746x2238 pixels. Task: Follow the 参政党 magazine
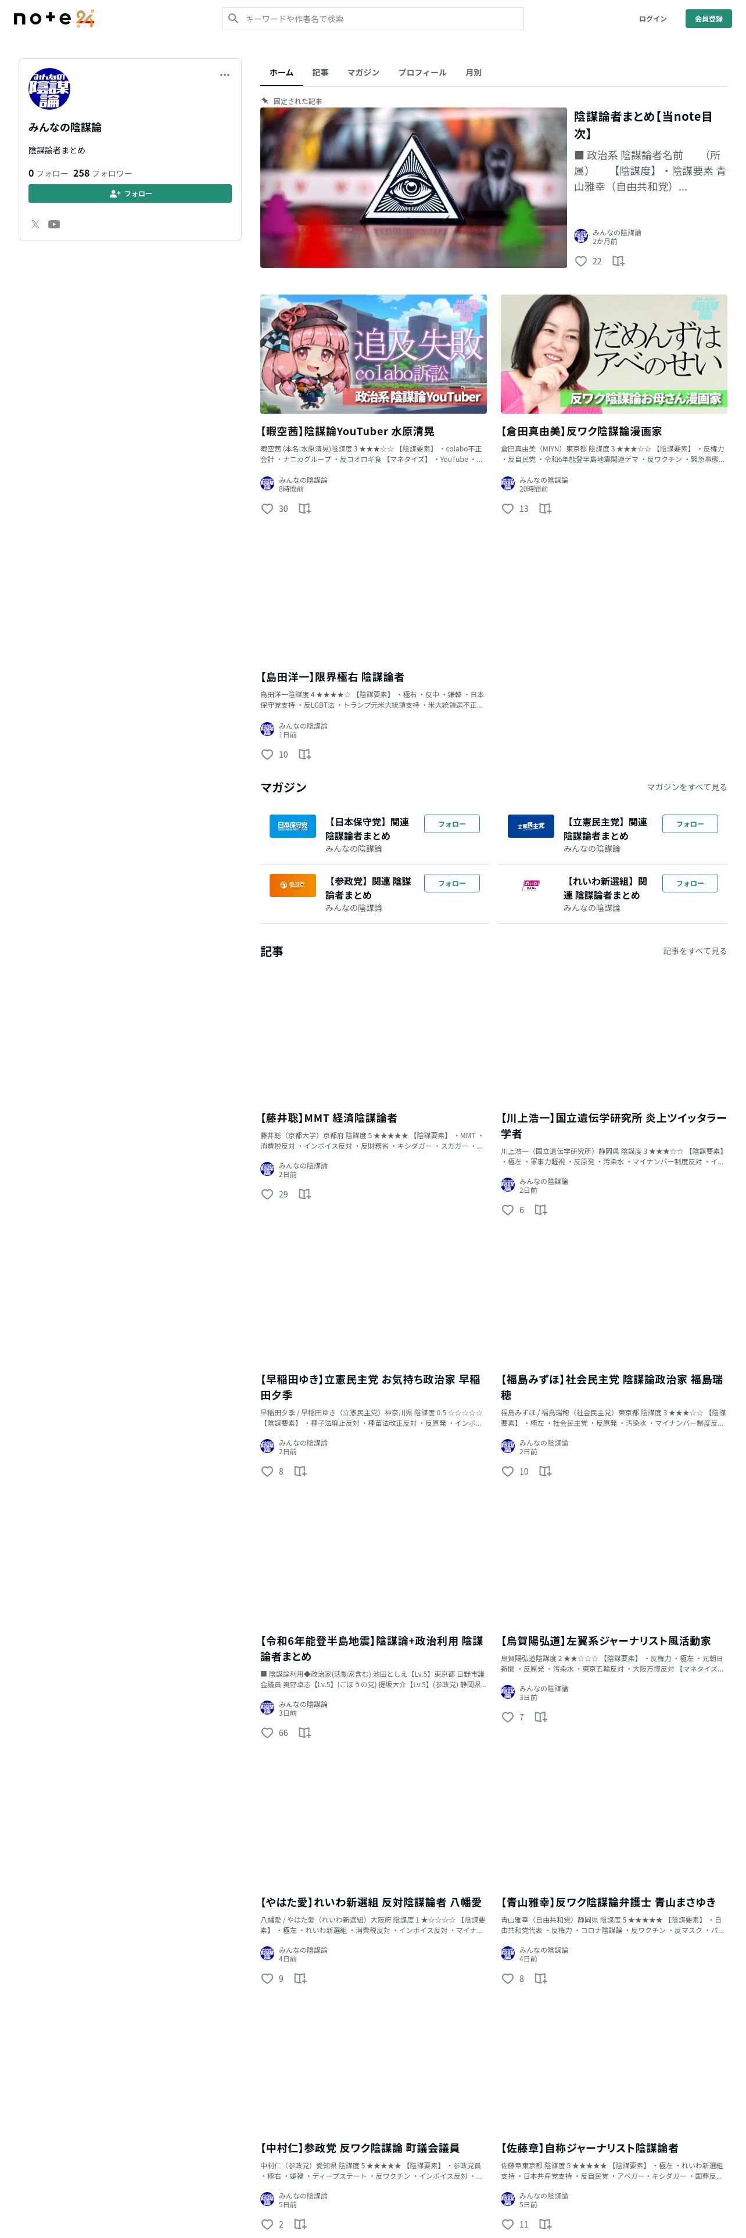click(451, 883)
